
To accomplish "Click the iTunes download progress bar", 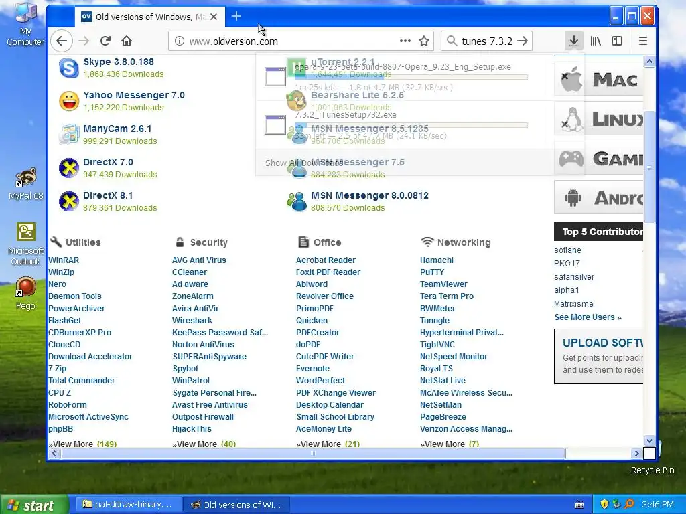I will (411, 125).
